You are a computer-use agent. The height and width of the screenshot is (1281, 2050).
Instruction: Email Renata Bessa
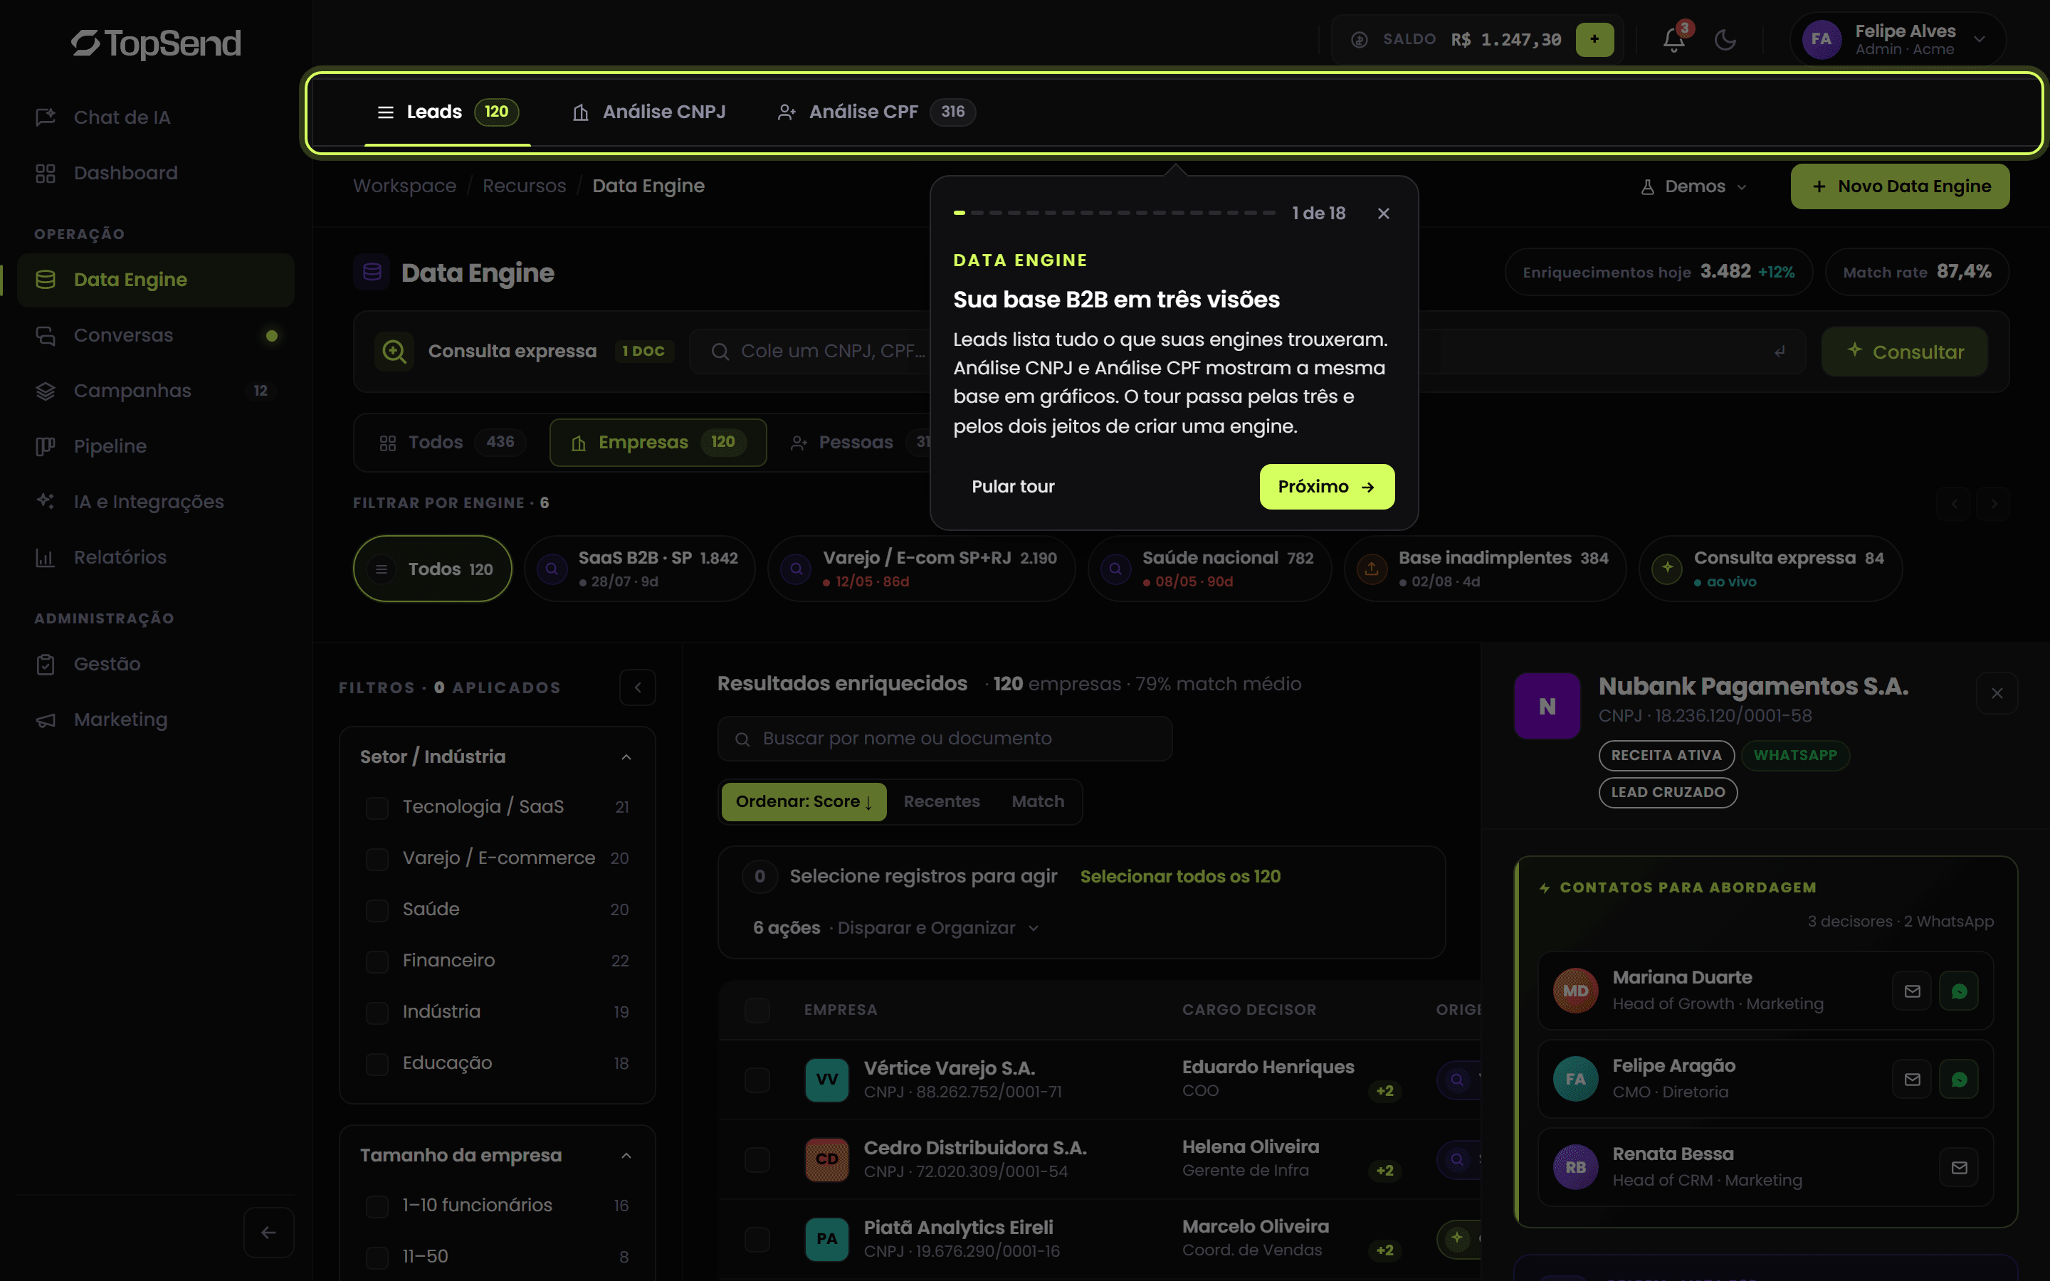pos(1960,1167)
